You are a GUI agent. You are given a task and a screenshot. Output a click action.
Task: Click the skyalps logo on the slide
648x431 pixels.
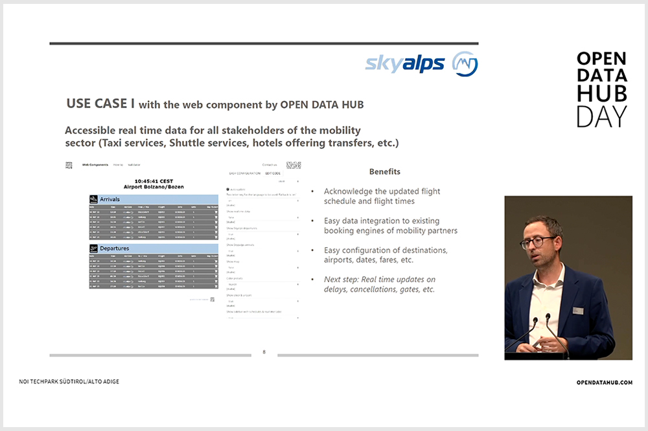(422, 64)
